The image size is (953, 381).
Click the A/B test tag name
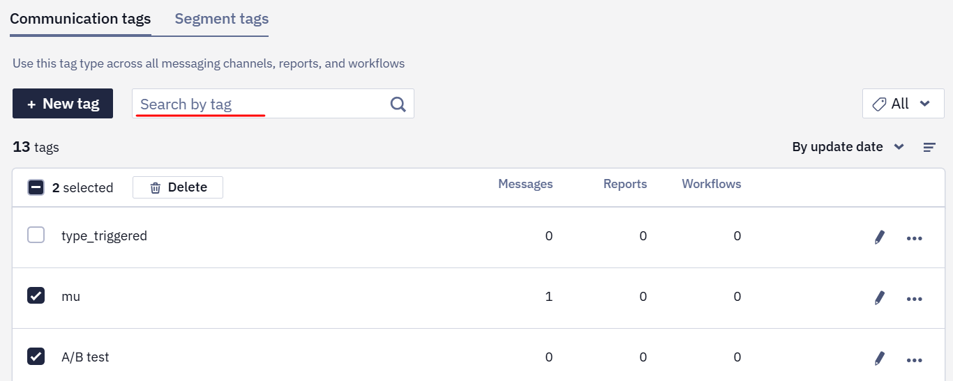(85, 357)
